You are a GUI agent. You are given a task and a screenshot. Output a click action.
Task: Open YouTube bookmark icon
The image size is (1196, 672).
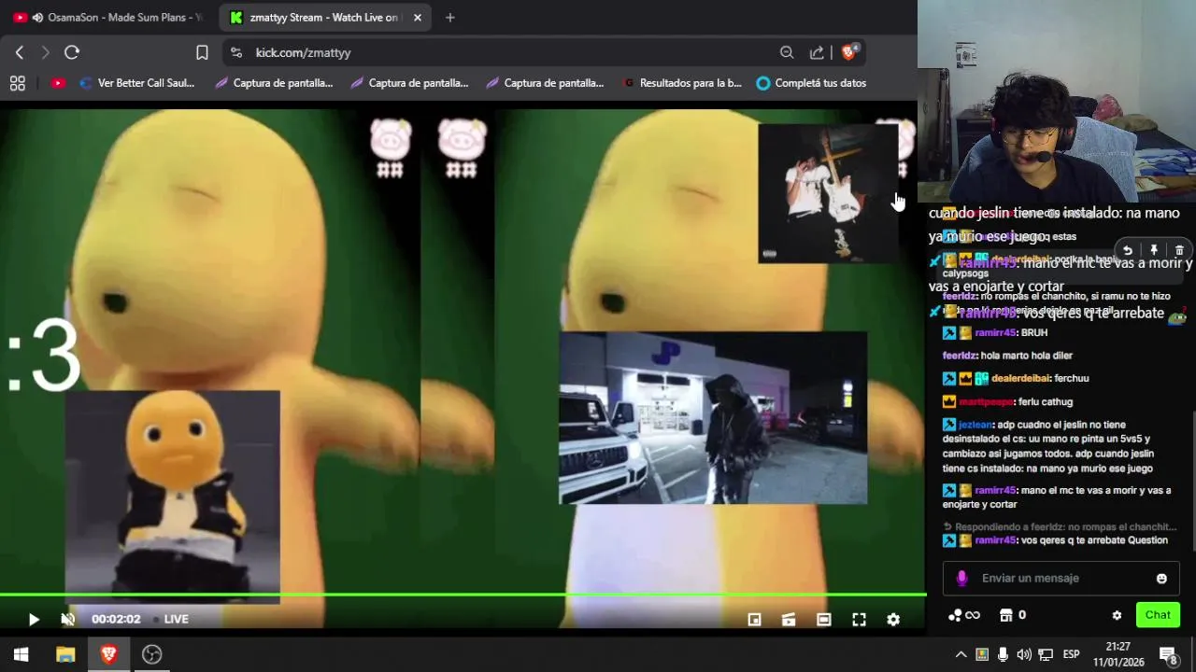click(x=58, y=83)
